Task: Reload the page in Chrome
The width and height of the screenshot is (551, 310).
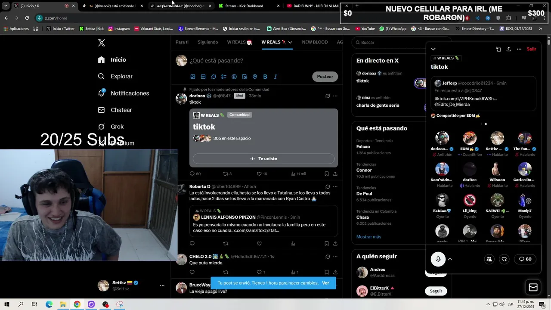Action: pyautogui.click(x=27, y=18)
